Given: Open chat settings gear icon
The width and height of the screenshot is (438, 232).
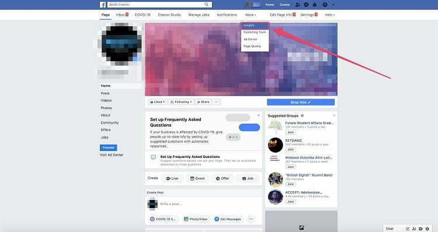Looking at the screenshot, I should pyautogui.click(x=427, y=229).
